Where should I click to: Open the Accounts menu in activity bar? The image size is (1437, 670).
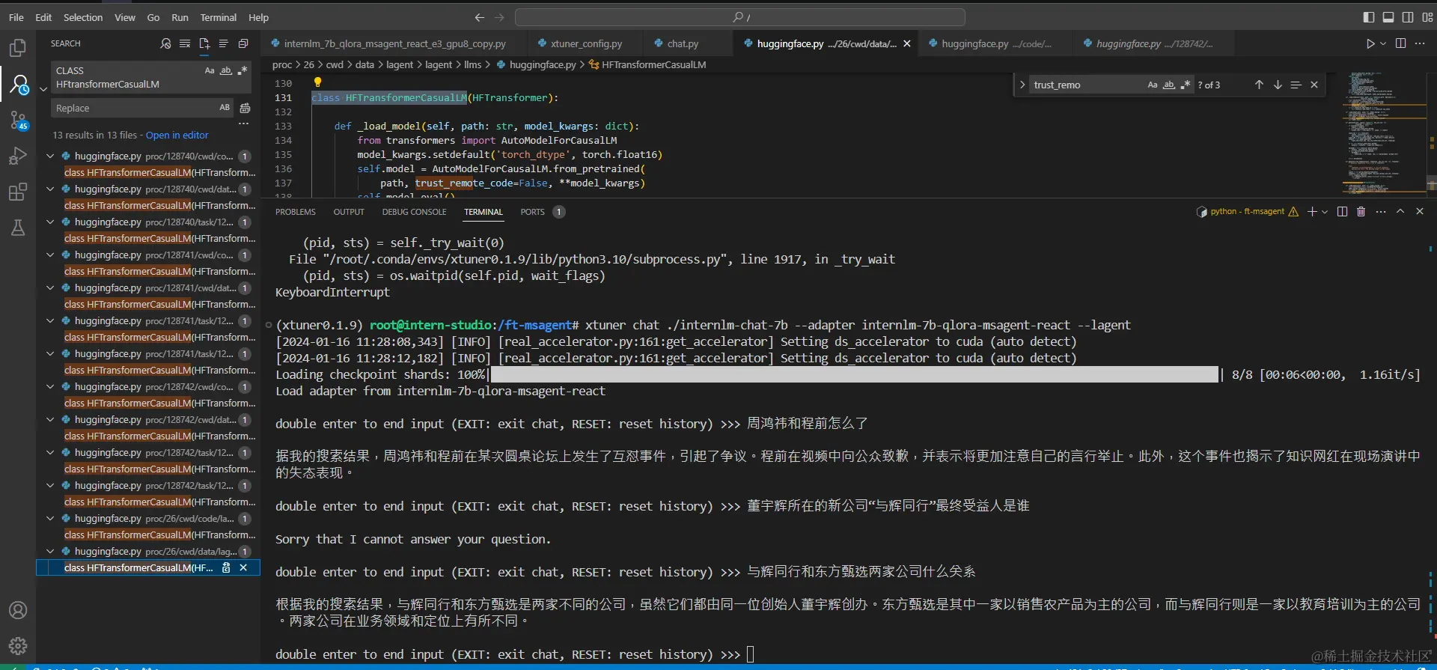[x=18, y=610]
